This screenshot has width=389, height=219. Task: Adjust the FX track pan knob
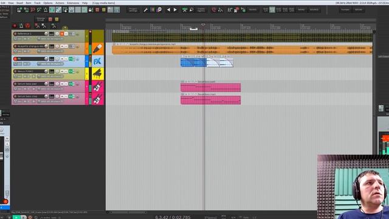coord(57,59)
